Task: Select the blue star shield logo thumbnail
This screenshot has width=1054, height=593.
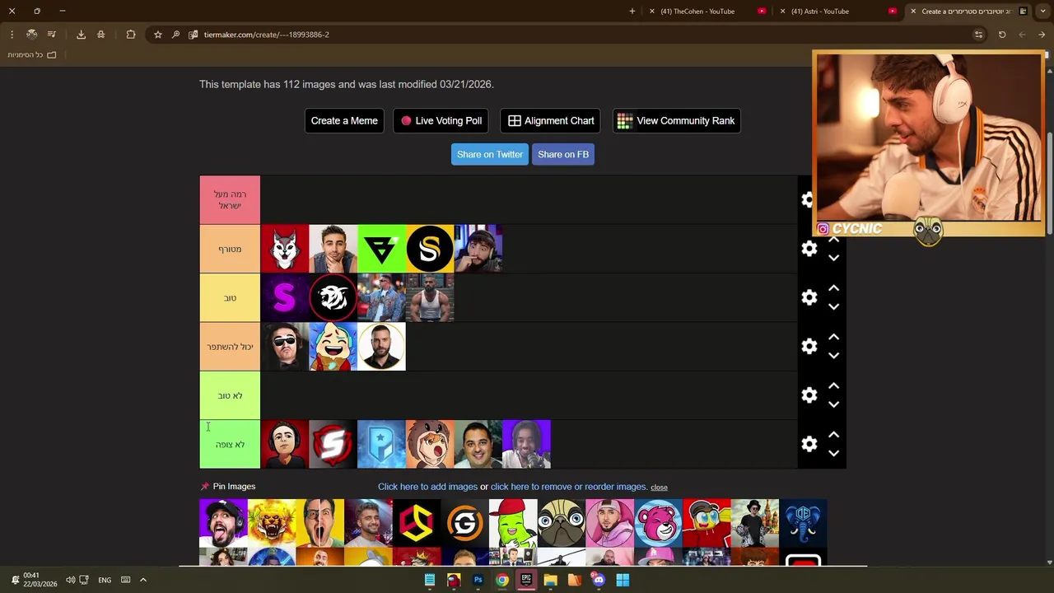Action: point(381,444)
